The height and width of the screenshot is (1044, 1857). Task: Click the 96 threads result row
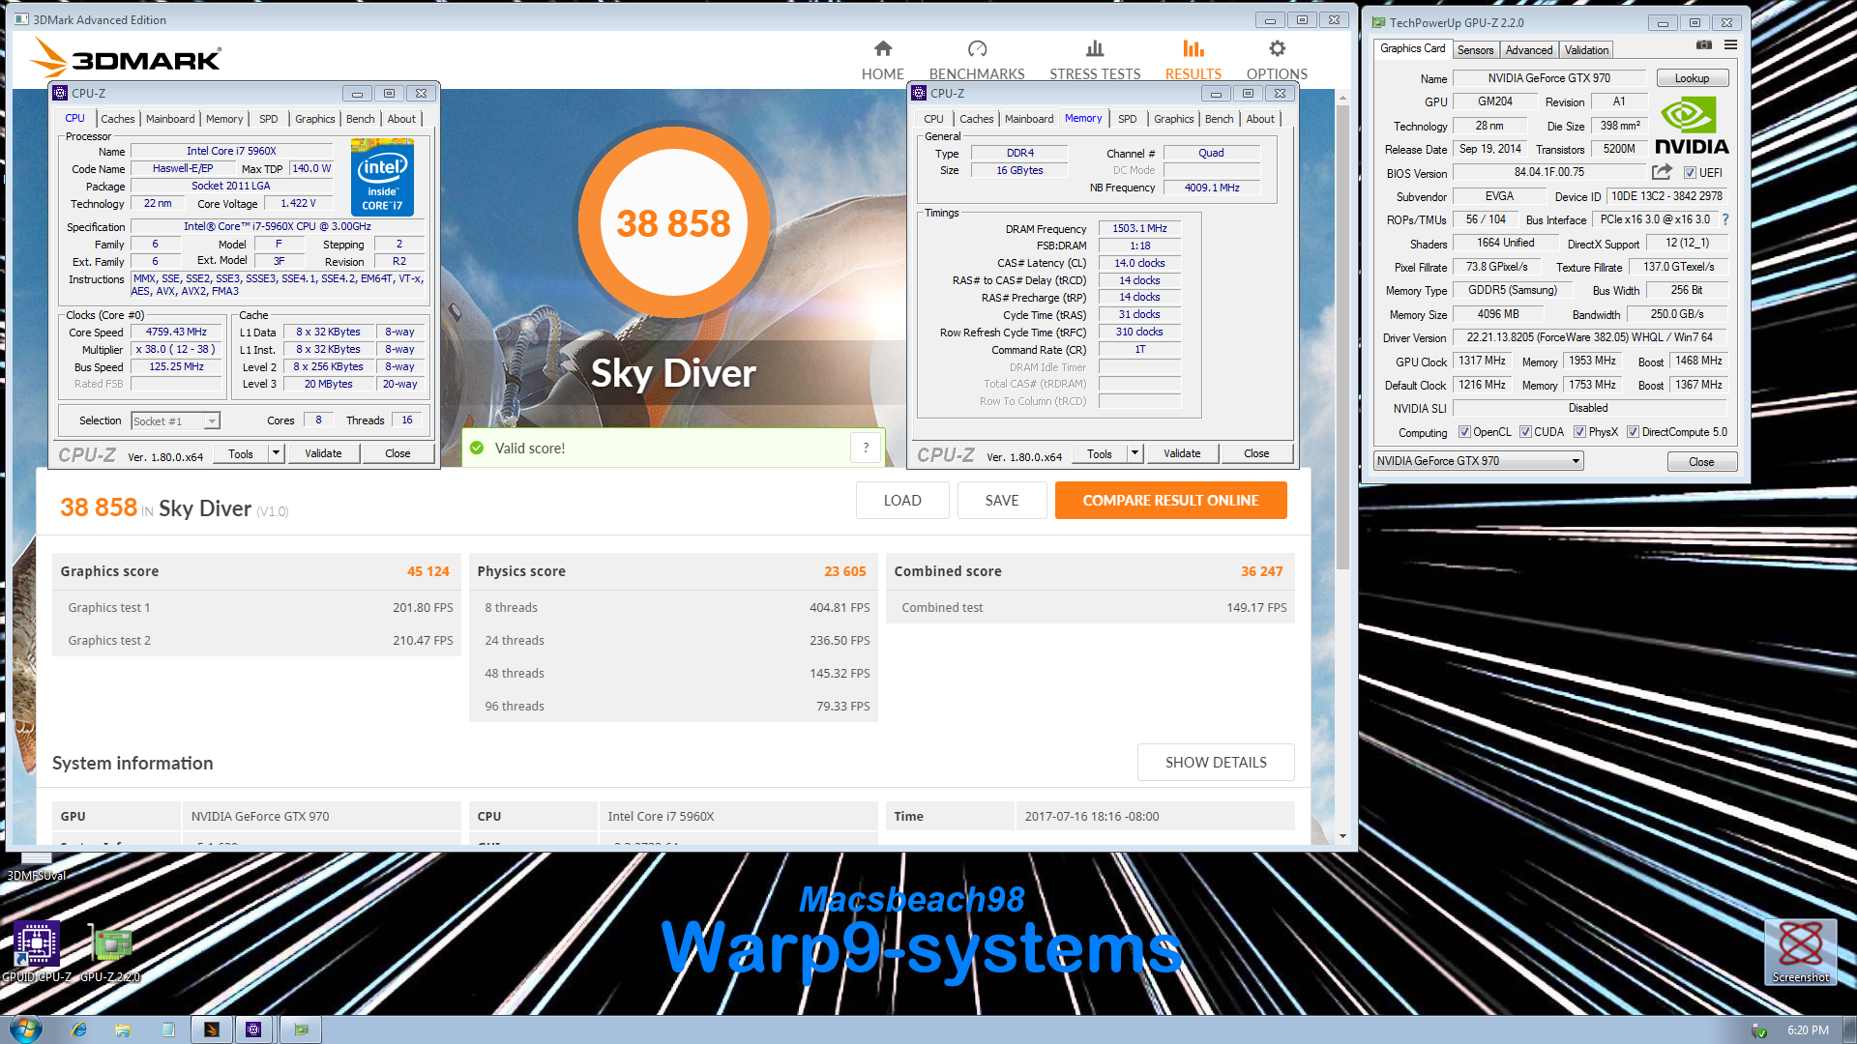click(x=673, y=706)
